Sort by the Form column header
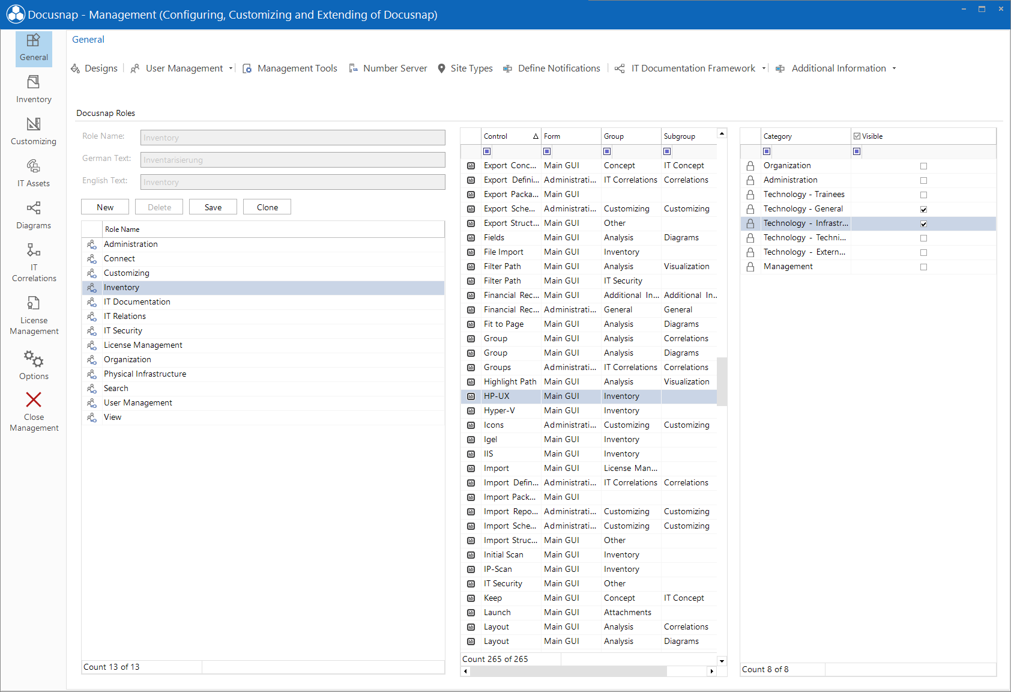The image size is (1011, 692). (x=571, y=136)
